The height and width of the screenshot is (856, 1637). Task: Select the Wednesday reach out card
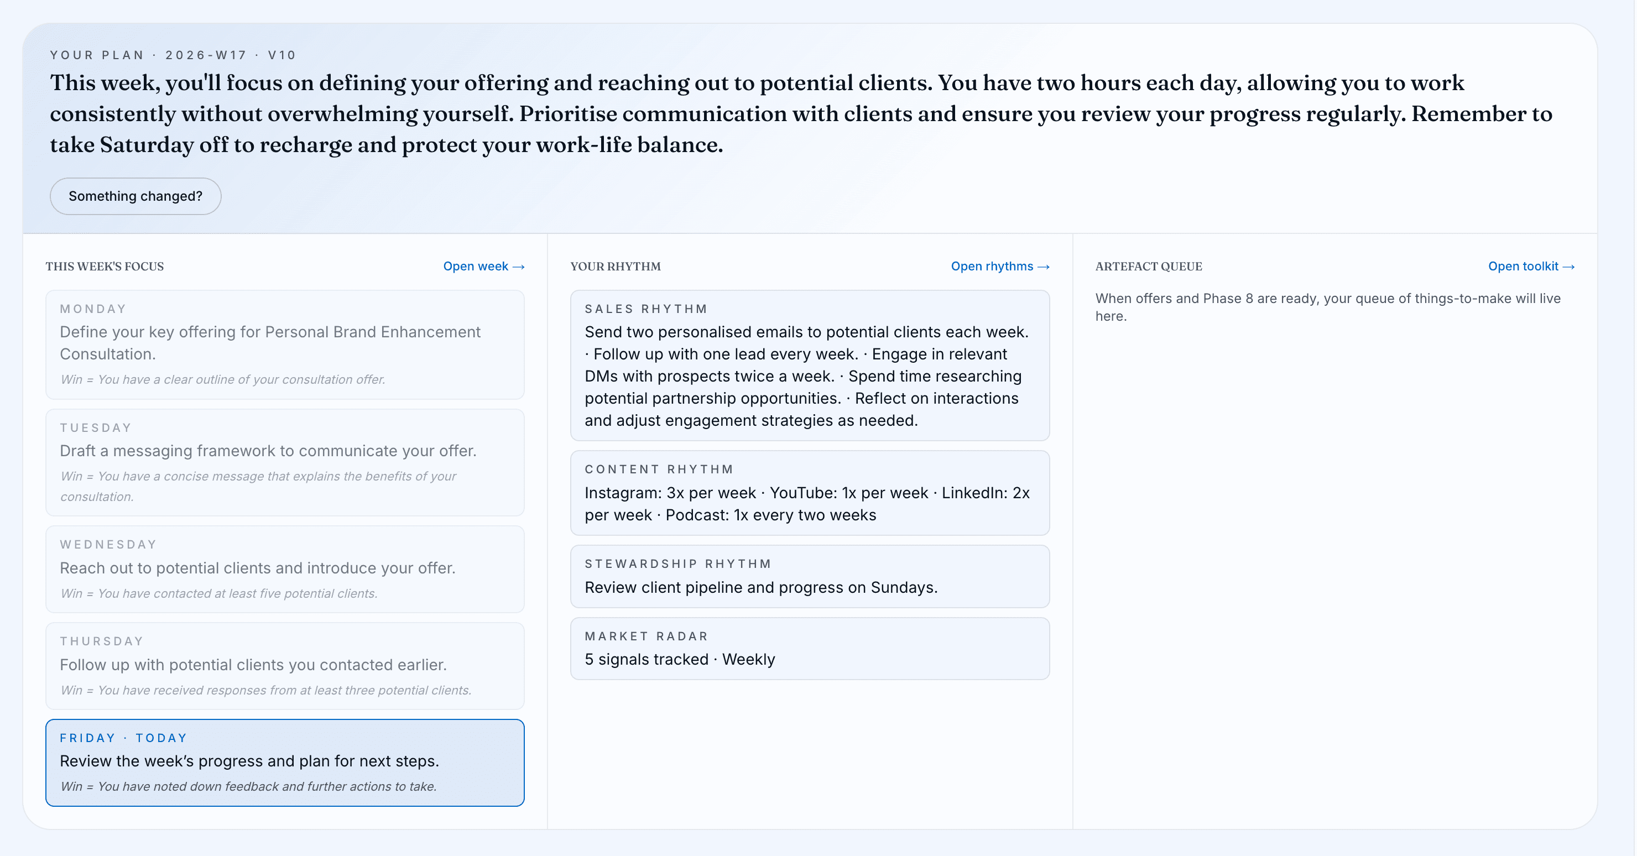coord(285,569)
